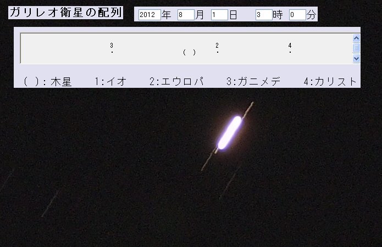Click the ガリレオ衛星の配列 title
The width and height of the screenshot is (382, 247).
(x=65, y=13)
